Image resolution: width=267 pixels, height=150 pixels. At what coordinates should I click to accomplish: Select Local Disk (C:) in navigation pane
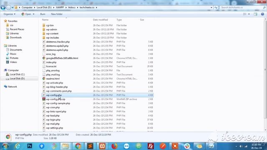[17, 74]
